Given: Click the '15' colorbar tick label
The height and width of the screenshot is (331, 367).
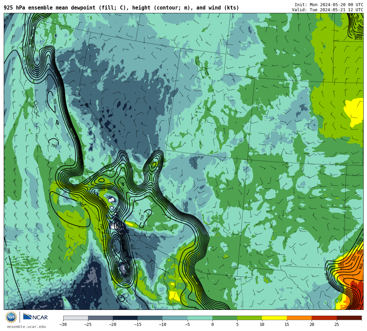Looking at the screenshot, I should click(287, 325).
